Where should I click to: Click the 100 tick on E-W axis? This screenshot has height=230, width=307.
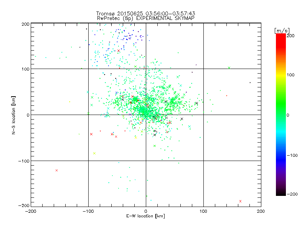pos(203,211)
